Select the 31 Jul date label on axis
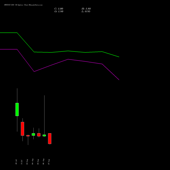This screenshot has height=170, width=170. [22, 162]
